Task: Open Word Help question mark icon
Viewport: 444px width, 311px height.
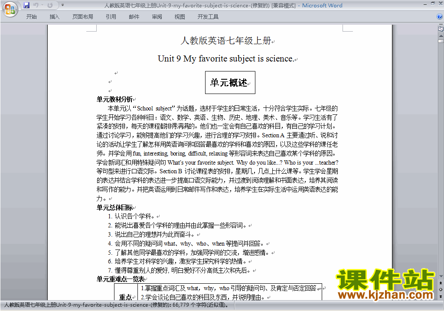Action: (440, 17)
